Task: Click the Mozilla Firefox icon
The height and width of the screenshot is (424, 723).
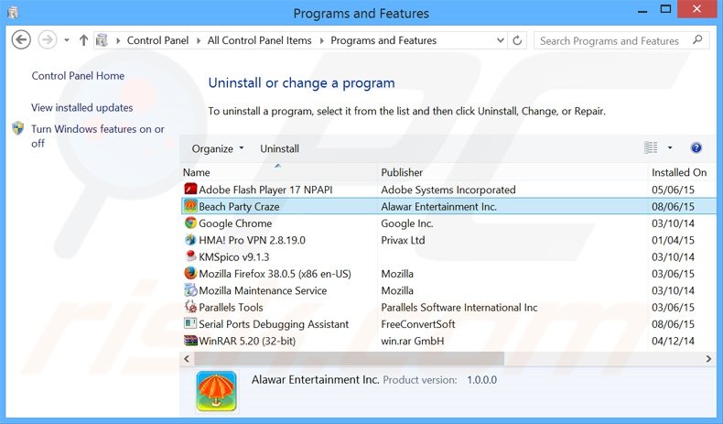Action: click(190, 273)
